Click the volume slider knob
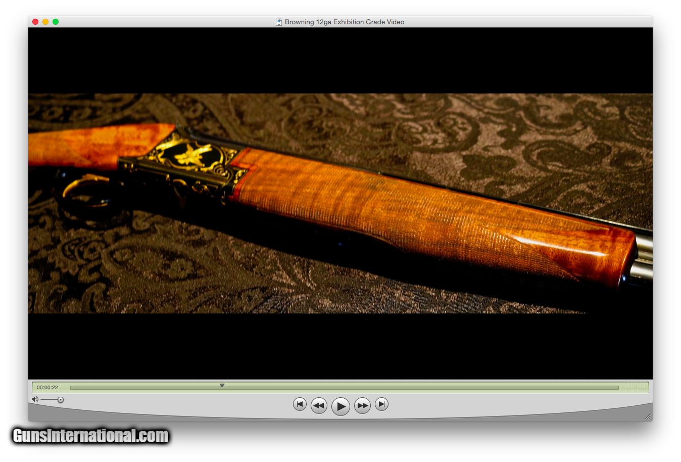The height and width of the screenshot is (462, 681). pos(61,400)
